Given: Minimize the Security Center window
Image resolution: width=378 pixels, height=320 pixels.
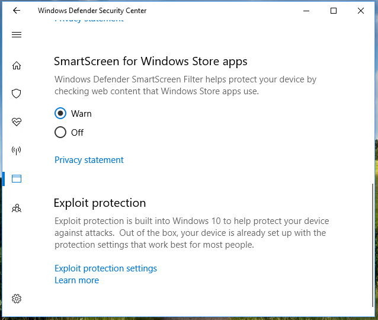Looking at the screenshot, I should click(x=306, y=11).
